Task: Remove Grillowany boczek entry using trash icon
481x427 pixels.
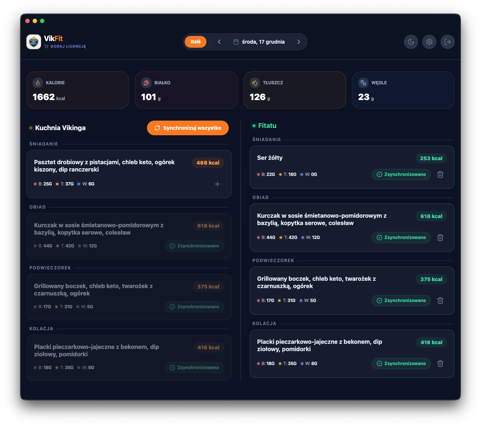Action: [x=440, y=301]
